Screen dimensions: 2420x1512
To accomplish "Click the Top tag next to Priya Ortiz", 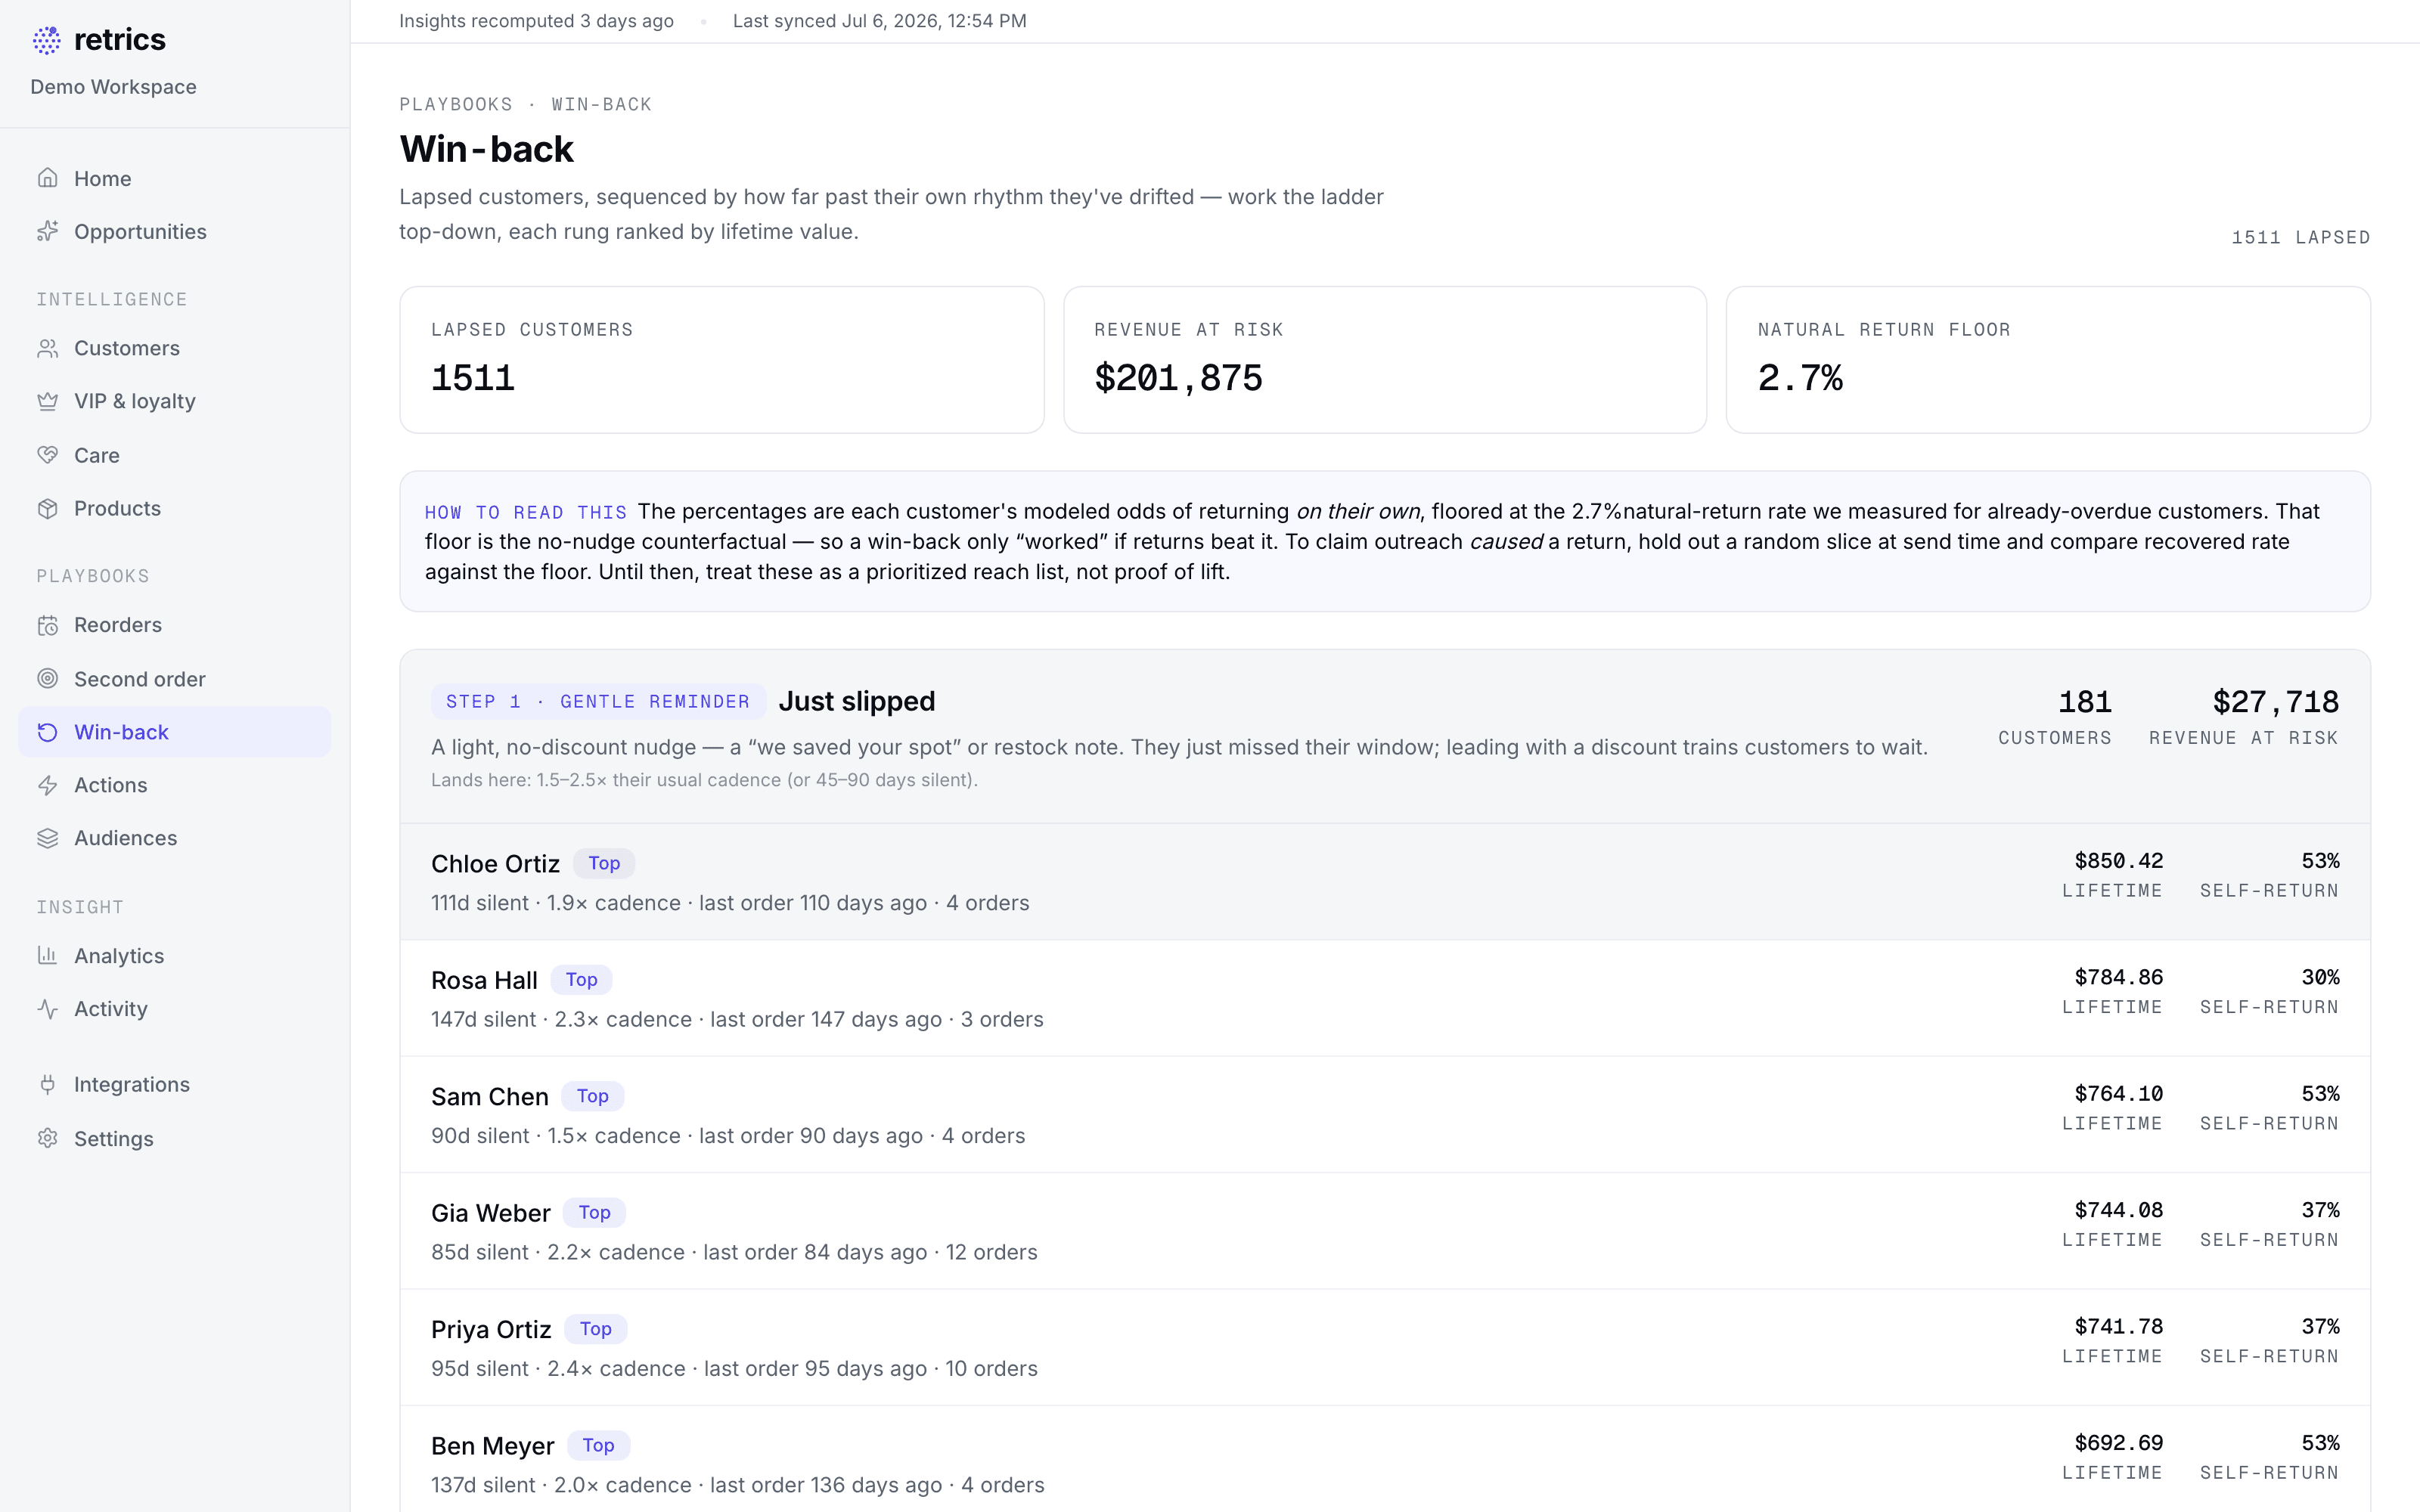I will pos(596,1329).
